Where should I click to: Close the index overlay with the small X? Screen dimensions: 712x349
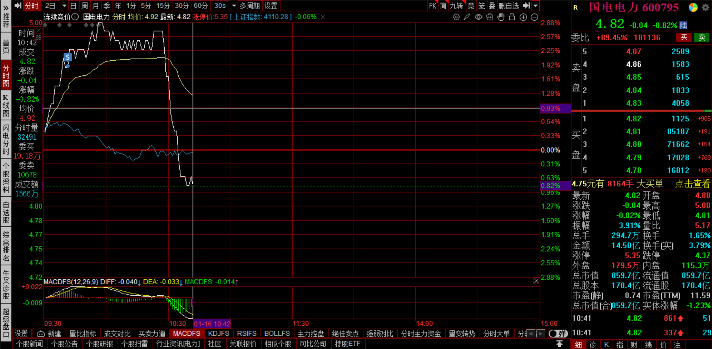pyautogui.click(x=323, y=17)
